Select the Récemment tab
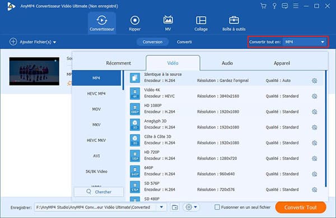This screenshot has width=336, height=218. click(118, 63)
